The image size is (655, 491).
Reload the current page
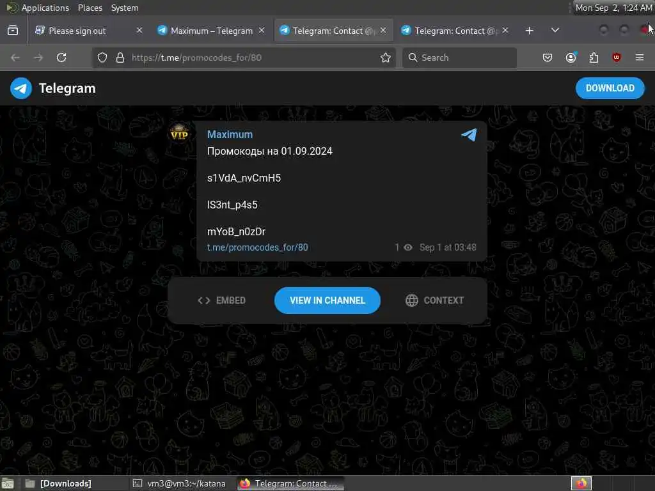[61, 58]
